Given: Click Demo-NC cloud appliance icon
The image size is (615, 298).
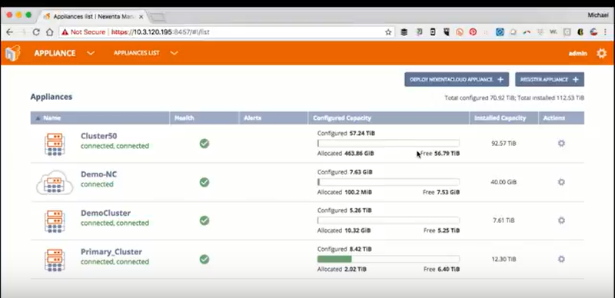Looking at the screenshot, I should (55, 182).
